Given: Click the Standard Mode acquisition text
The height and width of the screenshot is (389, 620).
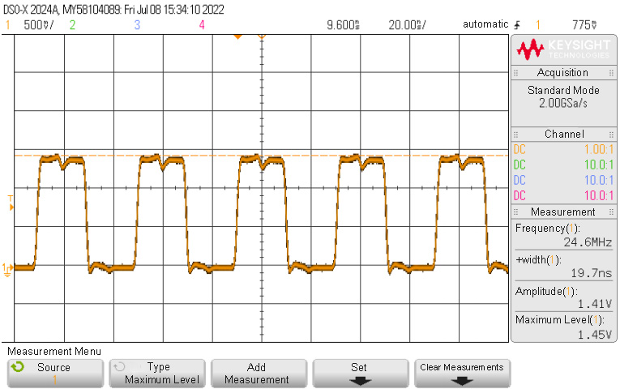Looking at the screenshot, I should tap(563, 90).
